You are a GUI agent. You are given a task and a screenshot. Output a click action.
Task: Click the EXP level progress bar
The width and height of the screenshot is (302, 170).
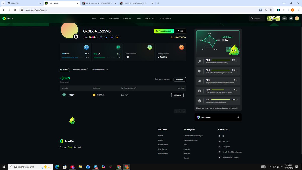point(104,58)
